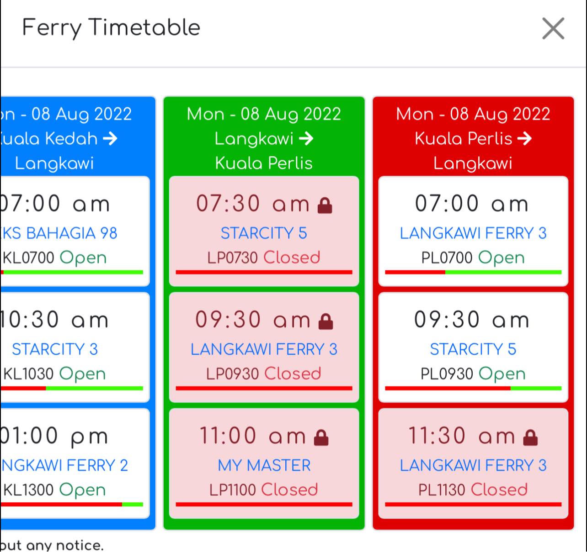Screen dimensions: 587x552
Task: Click capacity bar under PL0700 trip
Action: click(473, 272)
